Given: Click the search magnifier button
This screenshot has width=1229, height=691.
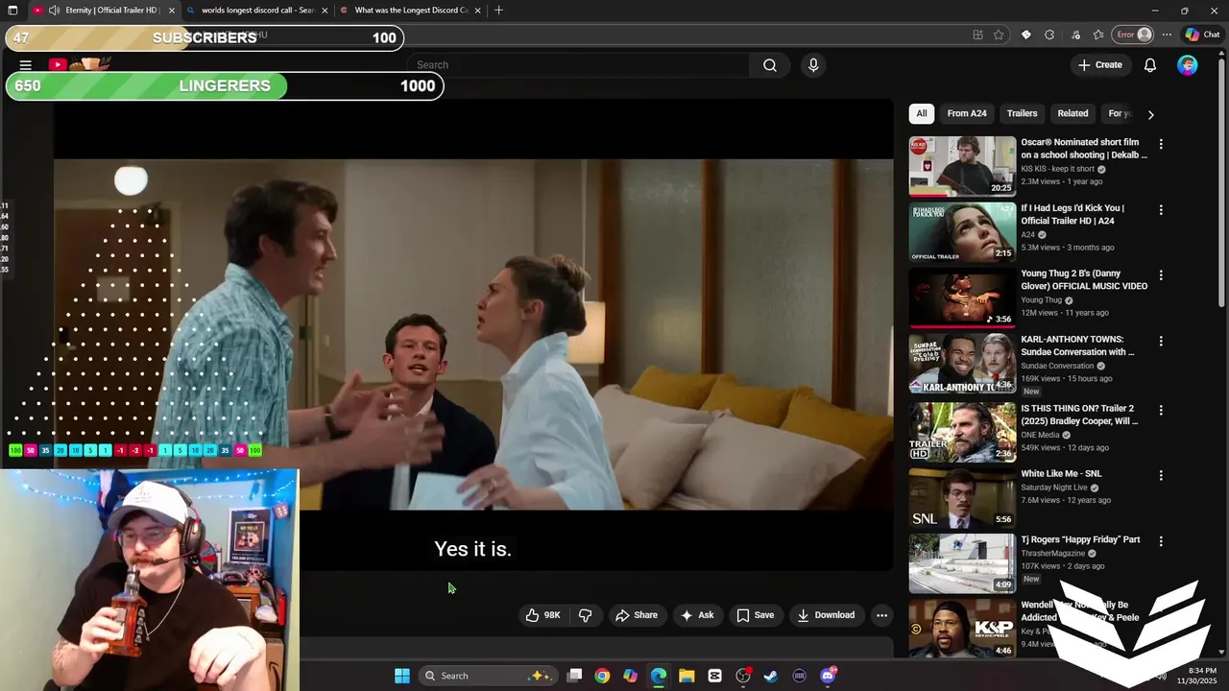Looking at the screenshot, I should coord(769,65).
